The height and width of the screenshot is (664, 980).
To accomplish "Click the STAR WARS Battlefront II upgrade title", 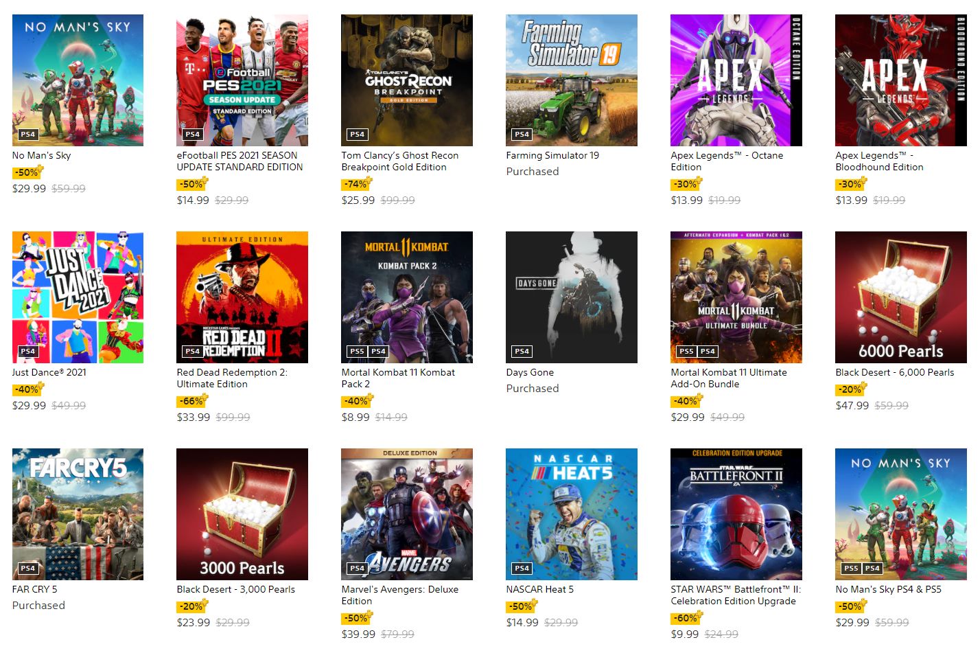I will (x=736, y=595).
